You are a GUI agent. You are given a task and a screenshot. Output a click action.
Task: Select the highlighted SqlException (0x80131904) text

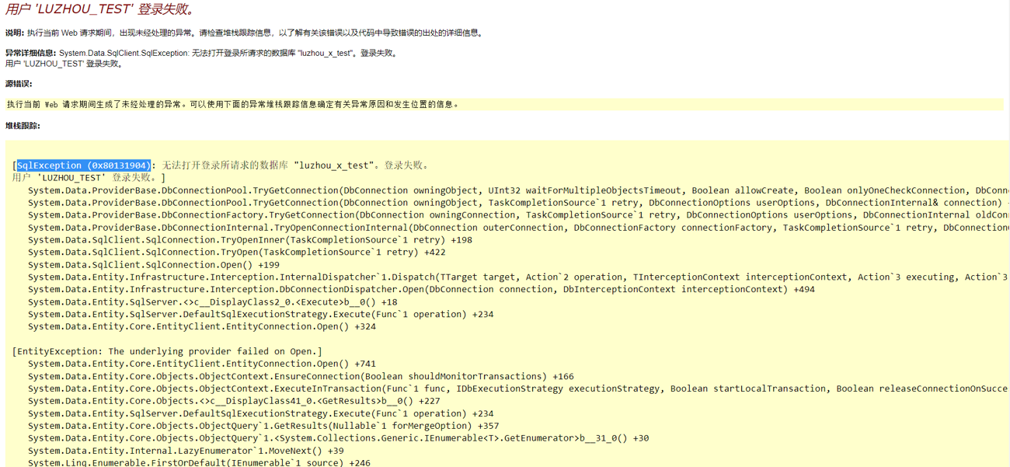(82, 165)
